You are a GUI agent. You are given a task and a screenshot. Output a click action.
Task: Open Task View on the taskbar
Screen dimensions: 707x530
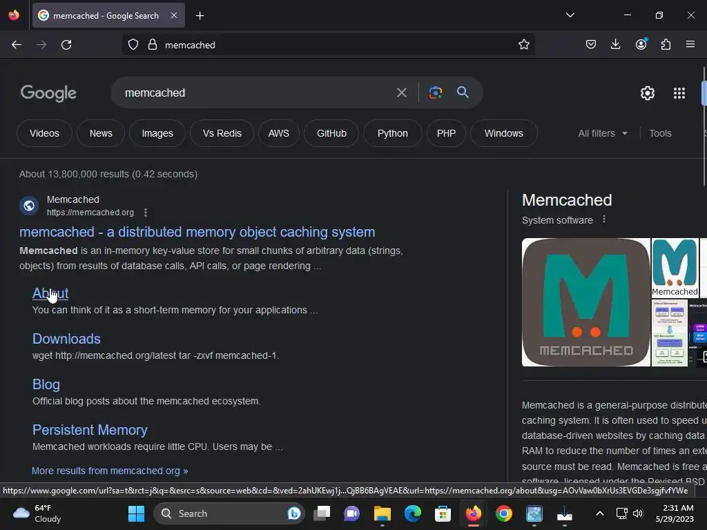point(322,513)
